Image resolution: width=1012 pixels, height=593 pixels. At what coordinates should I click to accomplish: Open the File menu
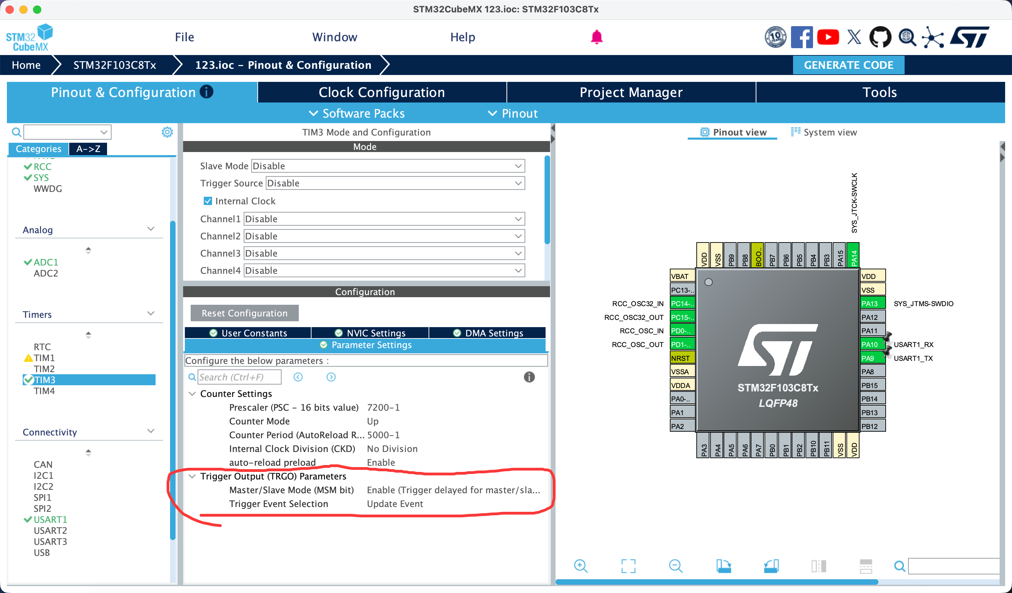(x=185, y=37)
